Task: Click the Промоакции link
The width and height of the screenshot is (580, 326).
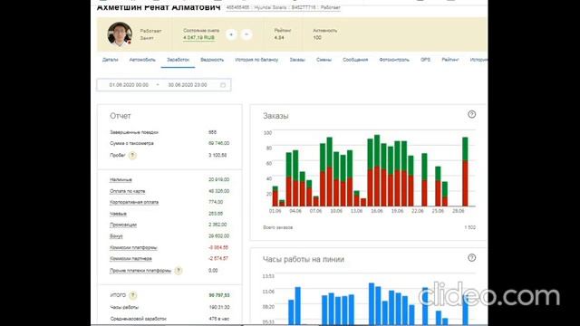Action: pyautogui.click(x=123, y=225)
